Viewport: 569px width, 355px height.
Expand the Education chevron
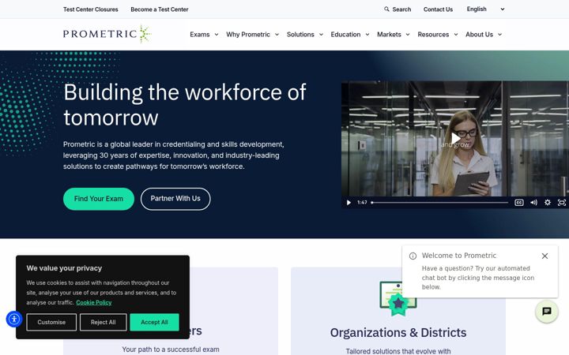click(367, 35)
